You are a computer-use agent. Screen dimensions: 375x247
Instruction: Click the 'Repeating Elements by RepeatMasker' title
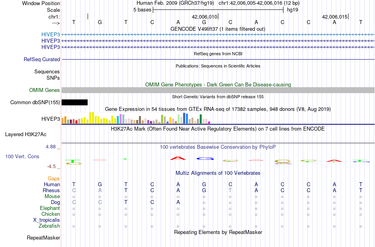[218, 232]
